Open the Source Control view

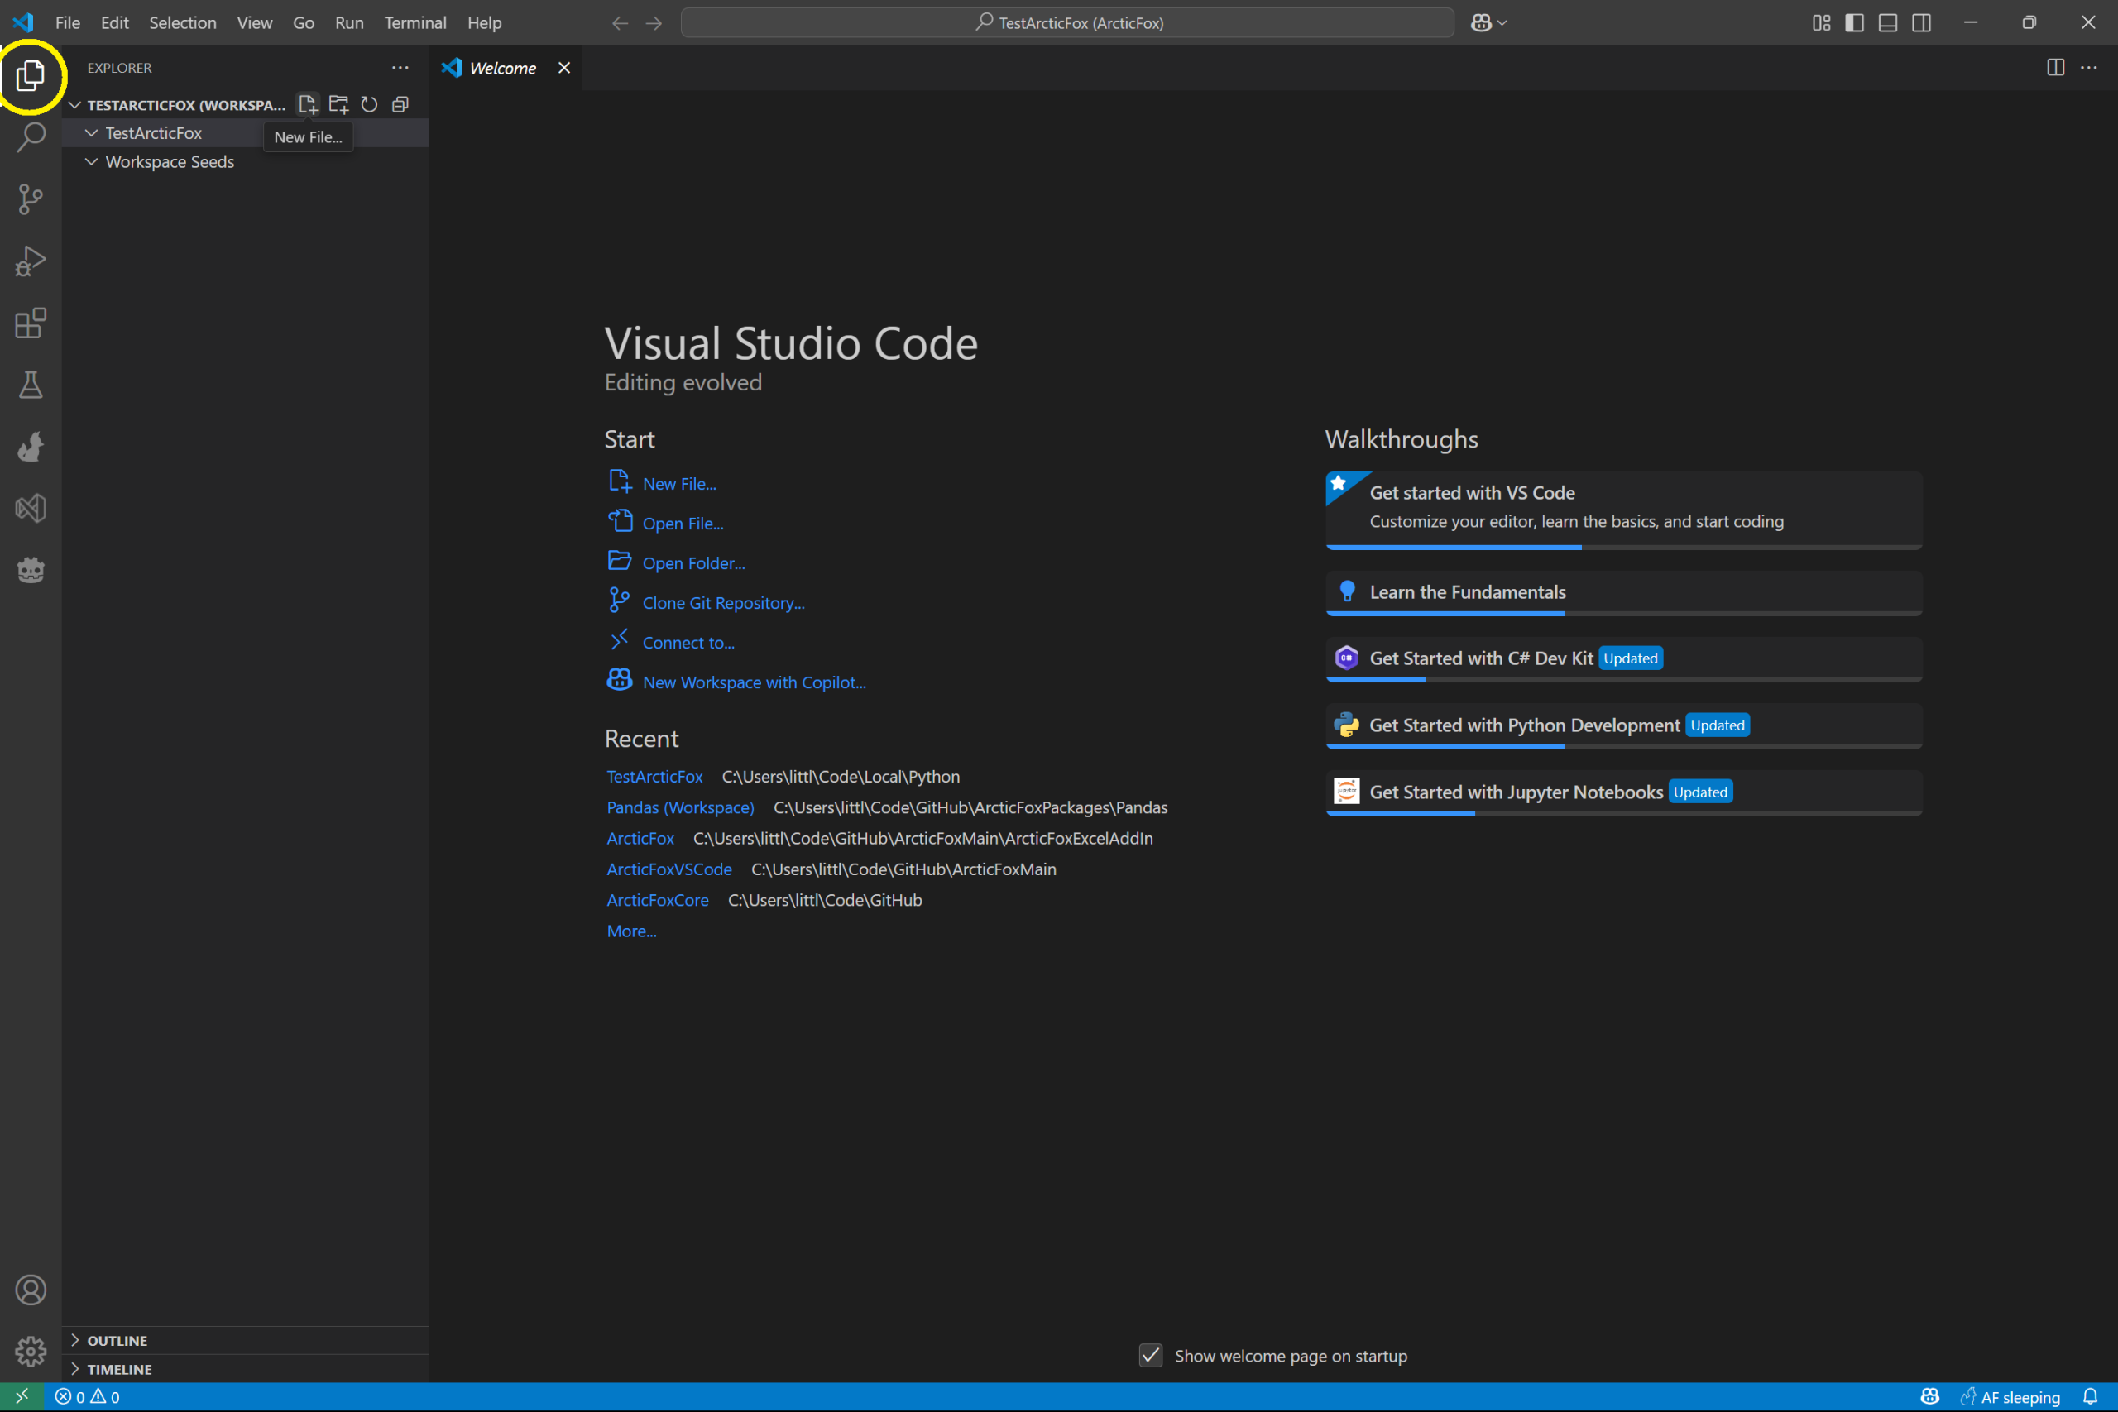click(31, 199)
